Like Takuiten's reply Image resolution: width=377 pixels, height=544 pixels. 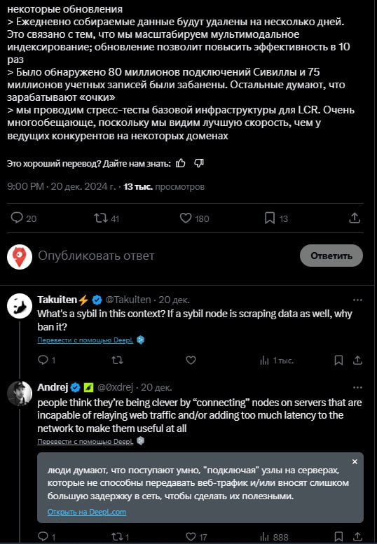point(191,360)
